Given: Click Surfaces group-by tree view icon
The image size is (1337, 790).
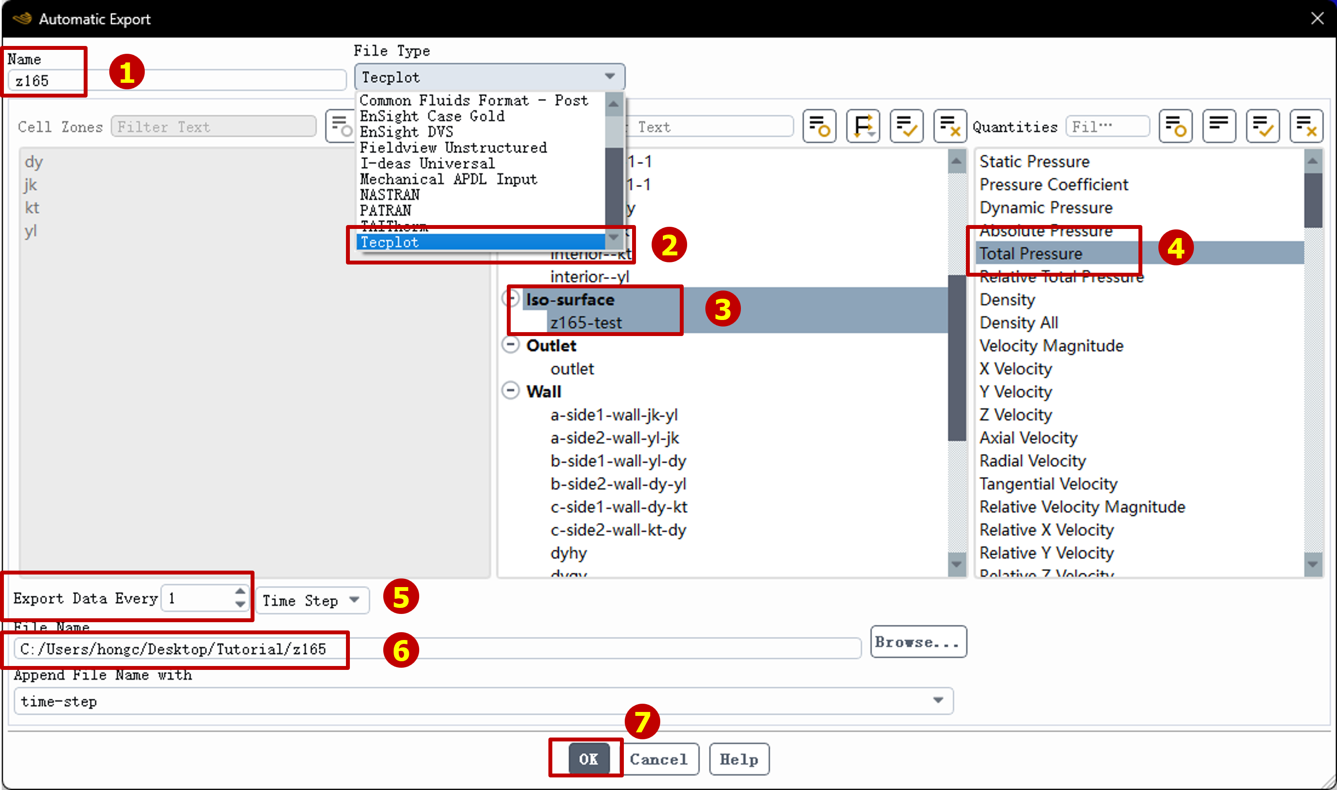Looking at the screenshot, I should (863, 127).
